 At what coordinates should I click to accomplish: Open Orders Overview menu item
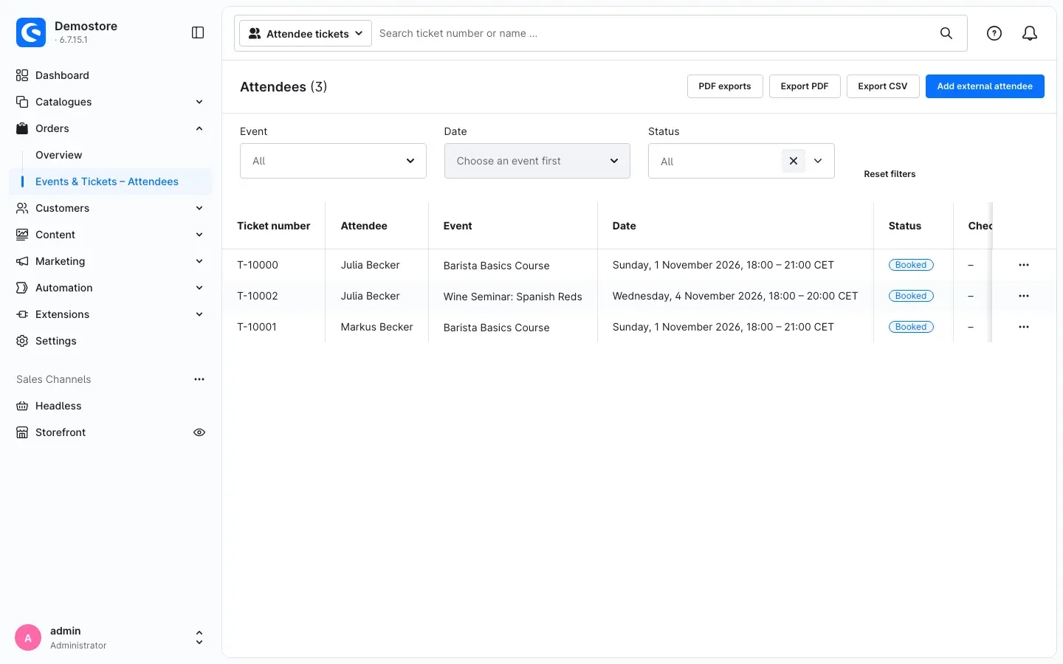click(59, 155)
